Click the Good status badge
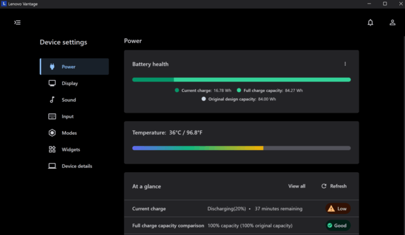 click(x=338, y=225)
